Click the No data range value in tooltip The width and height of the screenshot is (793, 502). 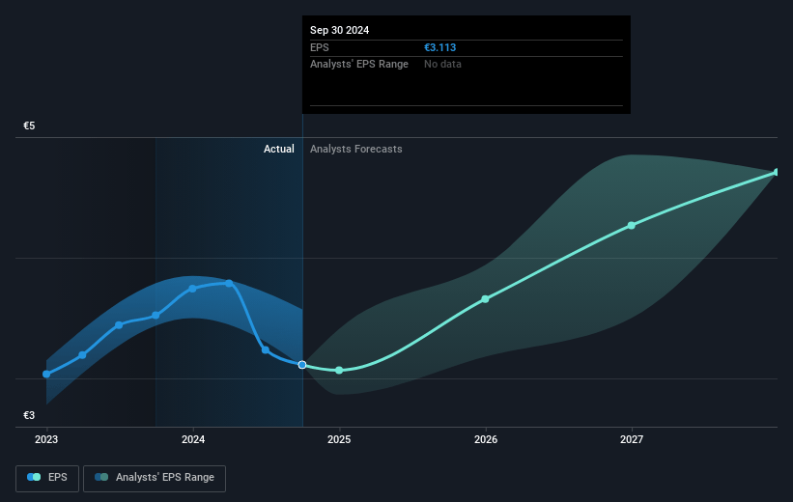(x=442, y=65)
